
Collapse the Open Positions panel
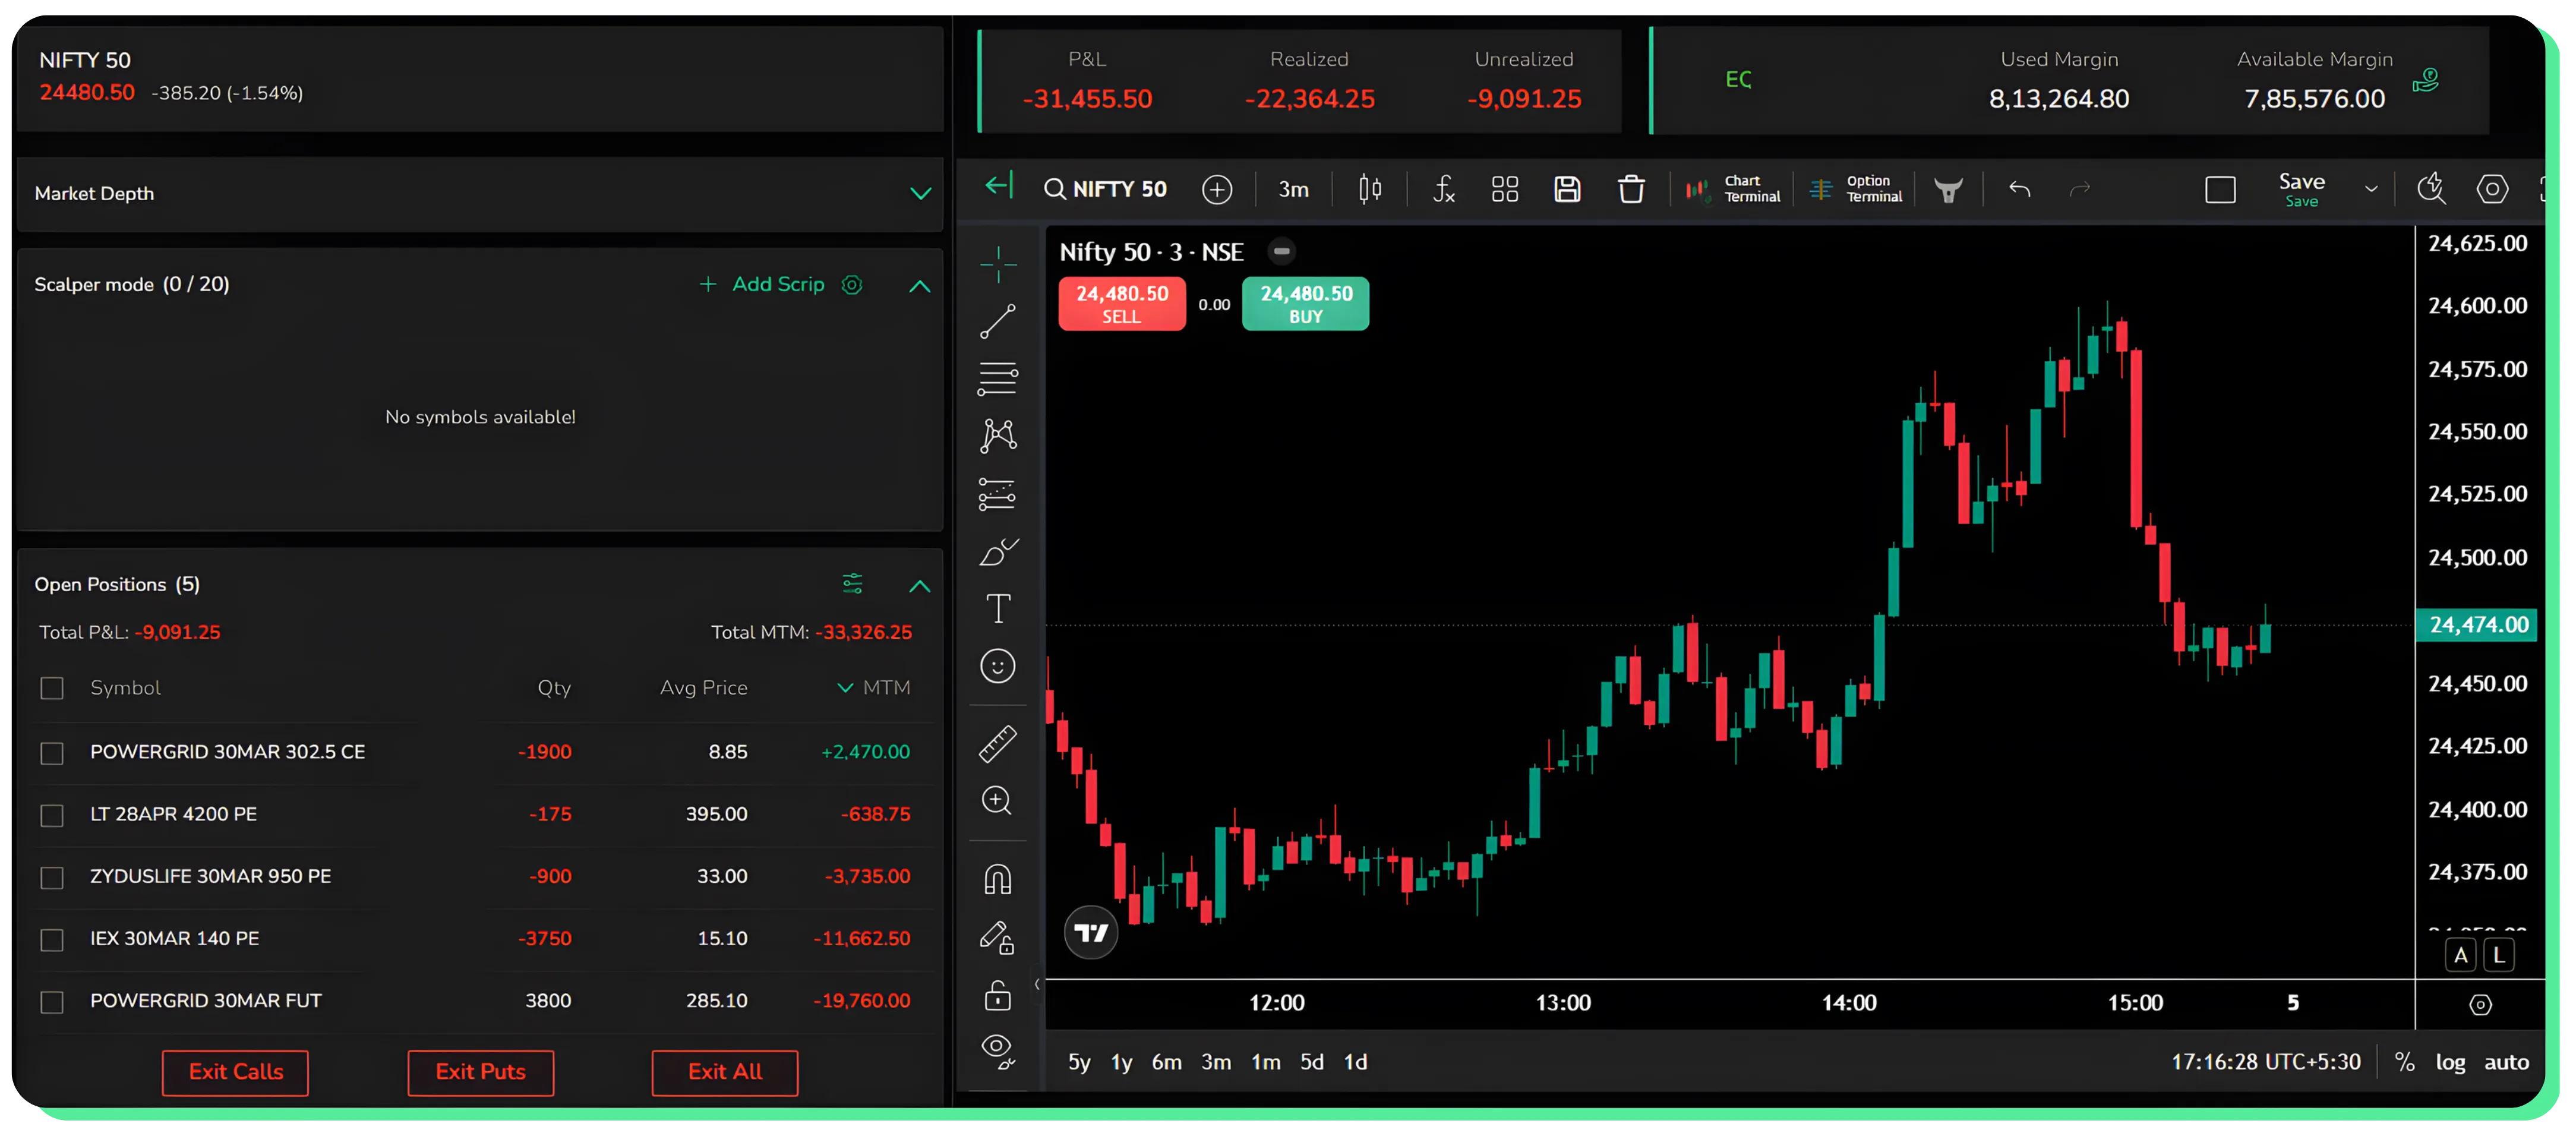[919, 585]
